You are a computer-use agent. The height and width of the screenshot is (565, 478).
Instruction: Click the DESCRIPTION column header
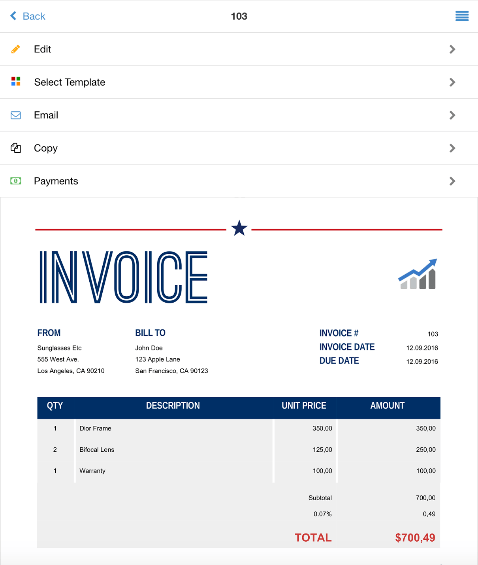pos(173,406)
